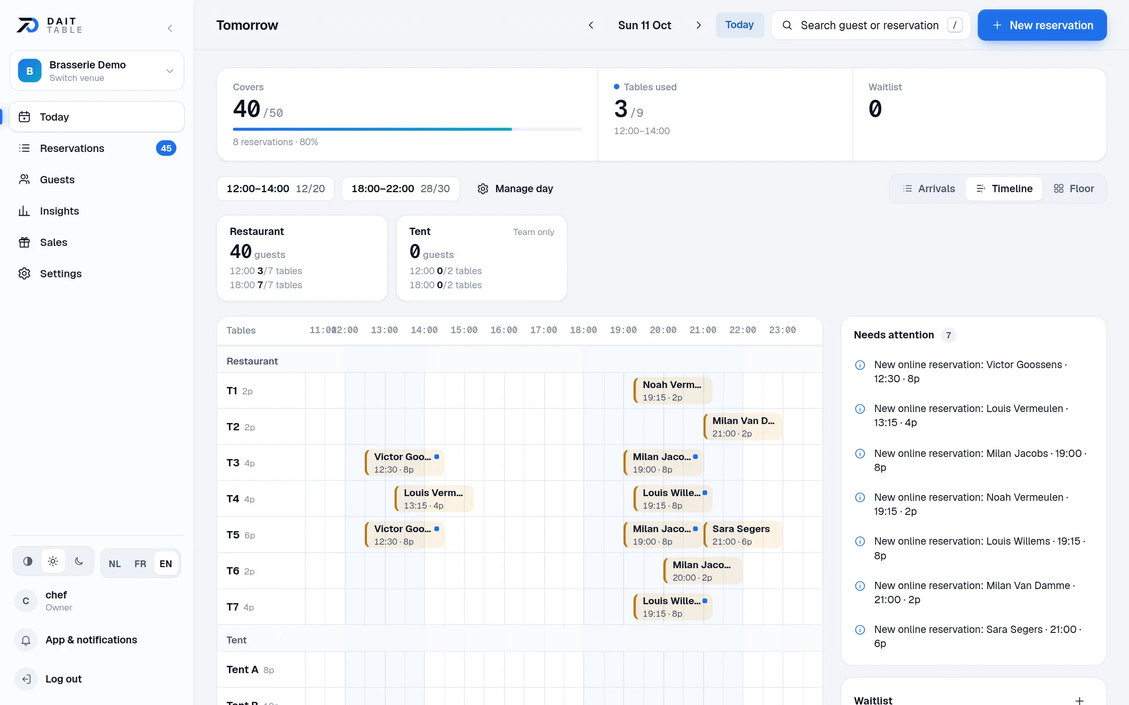Switch to dark theme moon icon

(79, 561)
